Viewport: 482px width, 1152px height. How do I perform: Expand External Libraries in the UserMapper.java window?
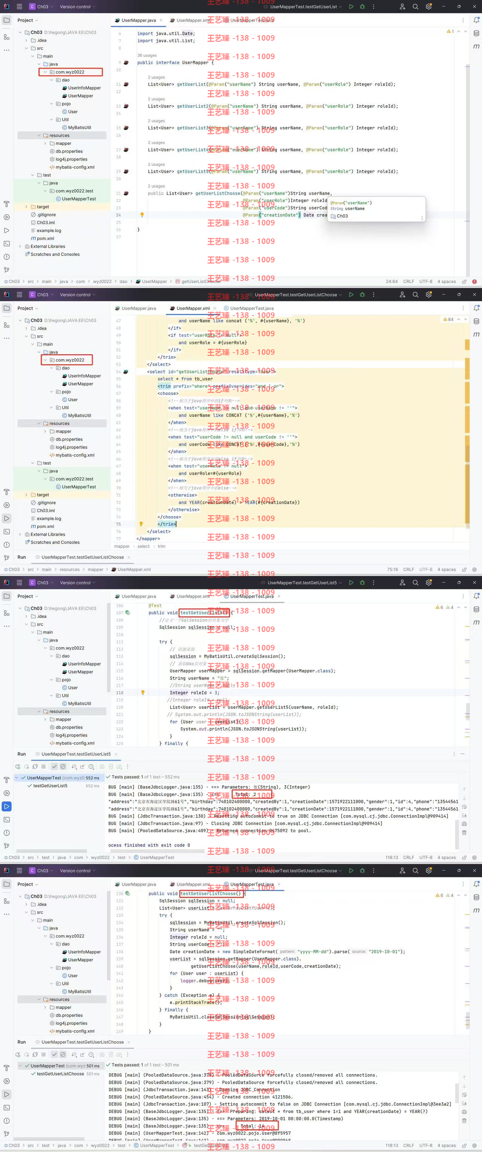coord(20,246)
